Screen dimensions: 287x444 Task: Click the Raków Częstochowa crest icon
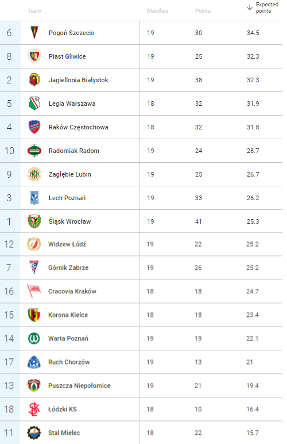(34, 127)
